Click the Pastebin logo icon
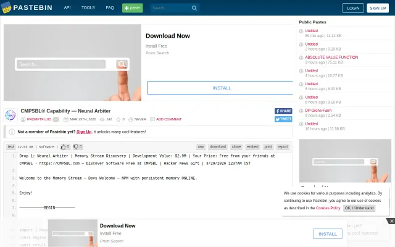 (6, 7)
